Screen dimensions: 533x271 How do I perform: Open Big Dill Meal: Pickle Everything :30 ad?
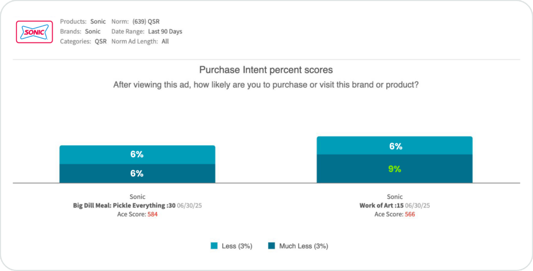point(124,206)
